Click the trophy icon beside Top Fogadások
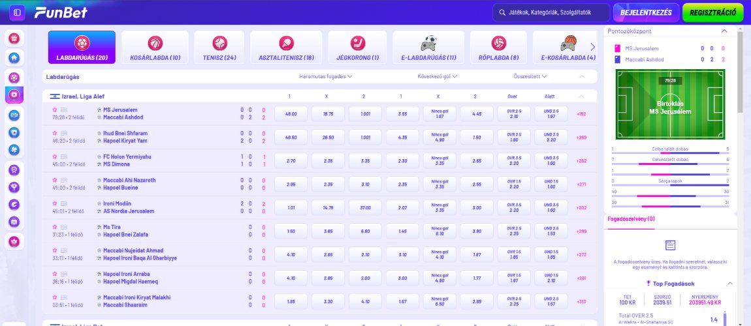Screen dimensions: 751x326 [x=648, y=284]
